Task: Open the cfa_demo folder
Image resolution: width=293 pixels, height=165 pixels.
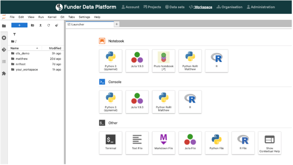Action: coord(22,53)
